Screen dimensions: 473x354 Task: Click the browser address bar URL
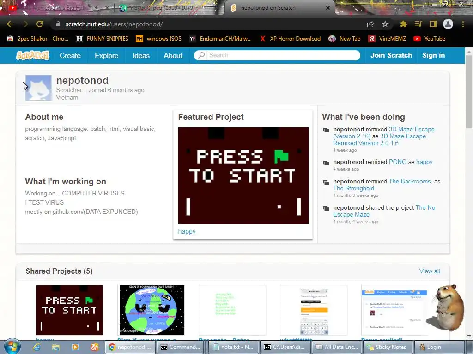(x=114, y=24)
